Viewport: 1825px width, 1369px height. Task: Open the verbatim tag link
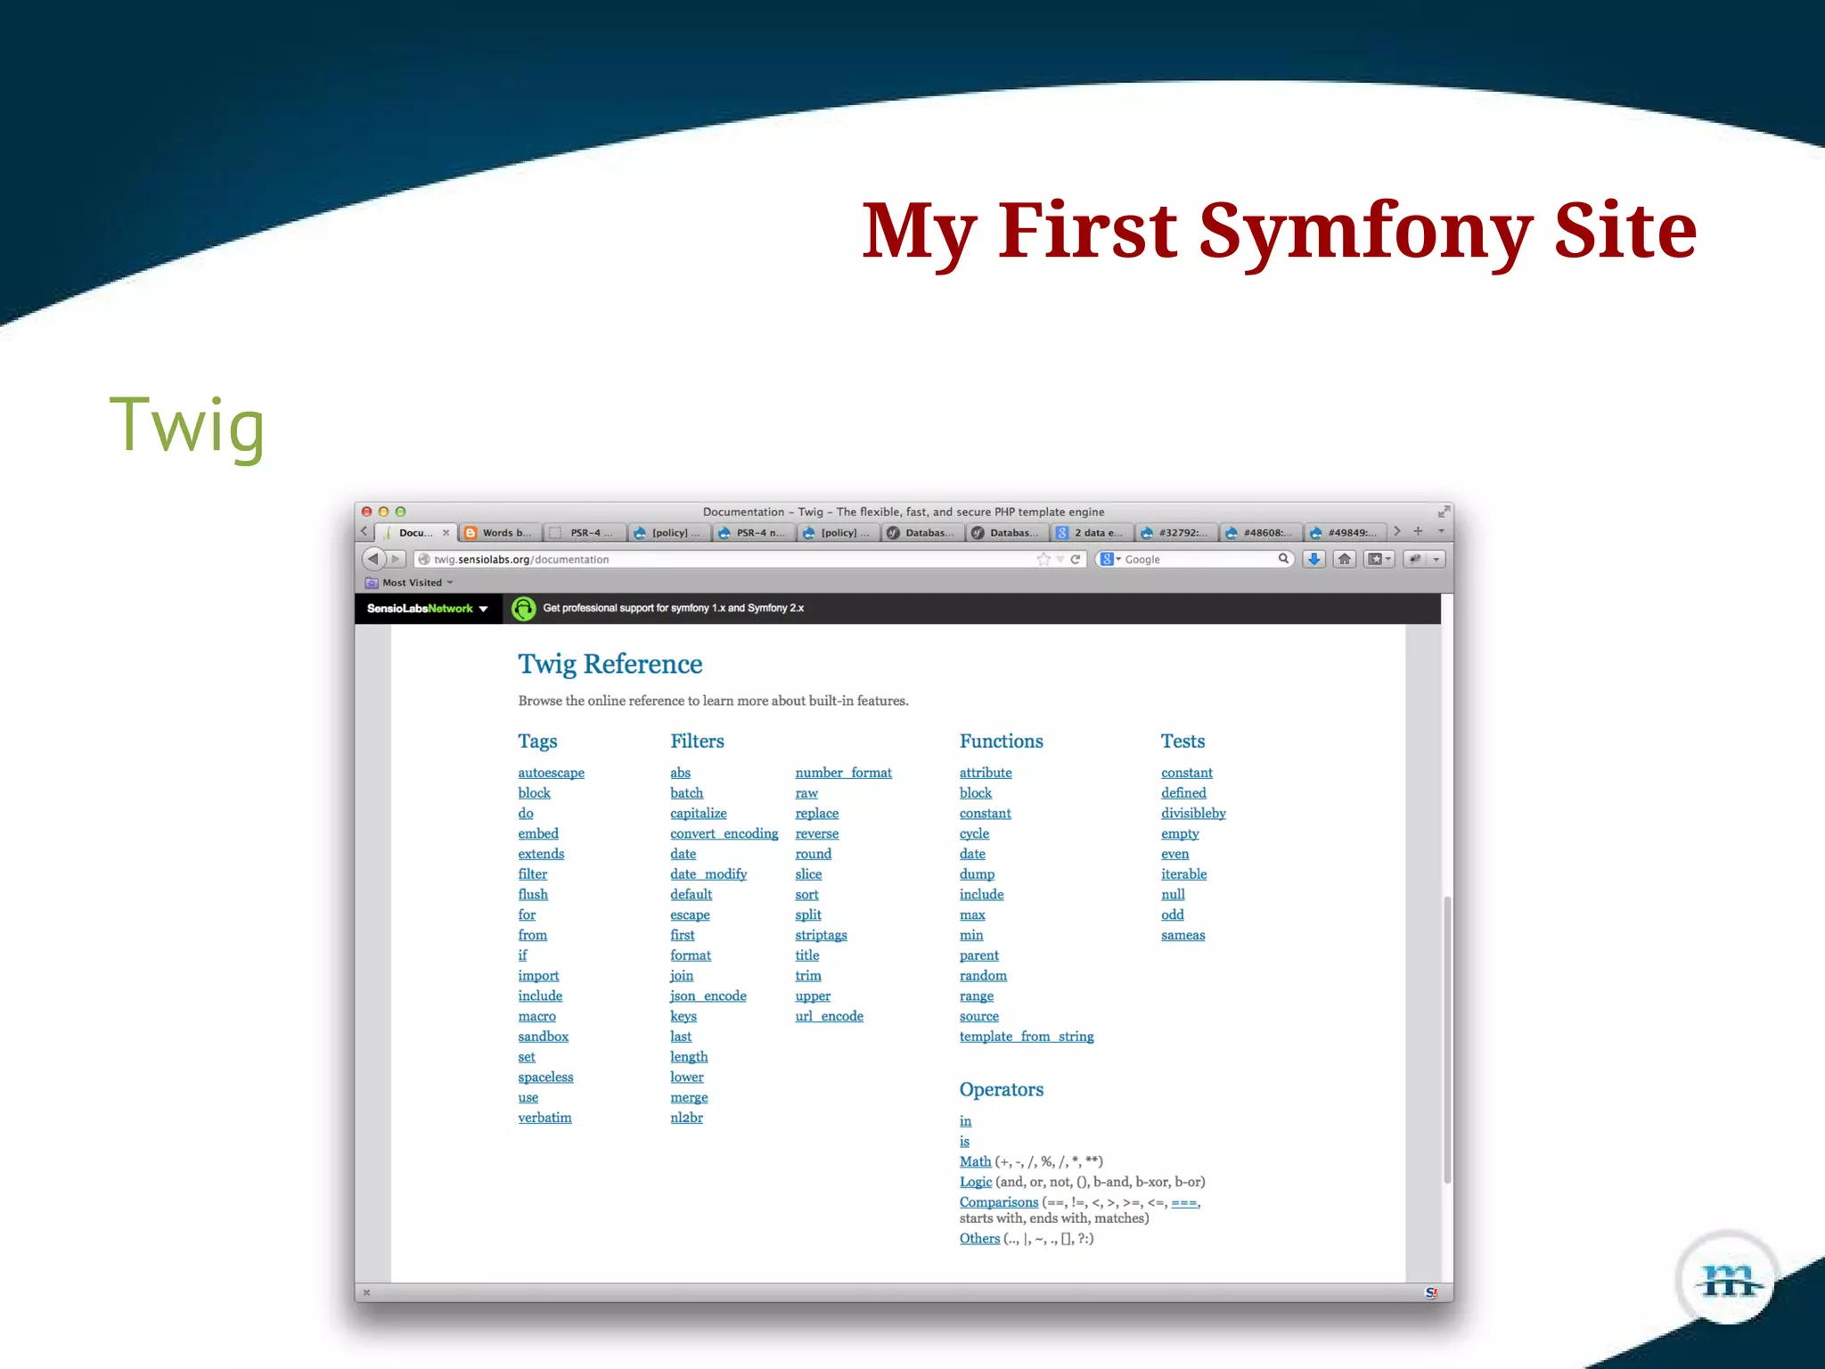tap(544, 1118)
